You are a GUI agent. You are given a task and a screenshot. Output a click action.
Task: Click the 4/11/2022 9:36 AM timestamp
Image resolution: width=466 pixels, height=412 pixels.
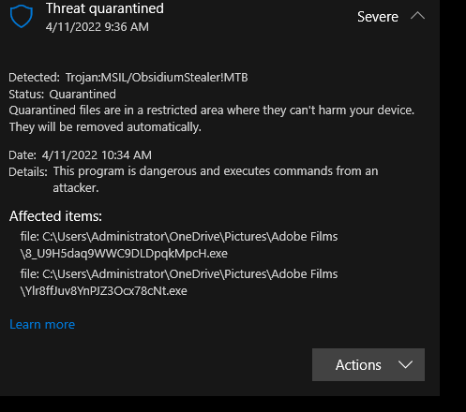click(98, 27)
